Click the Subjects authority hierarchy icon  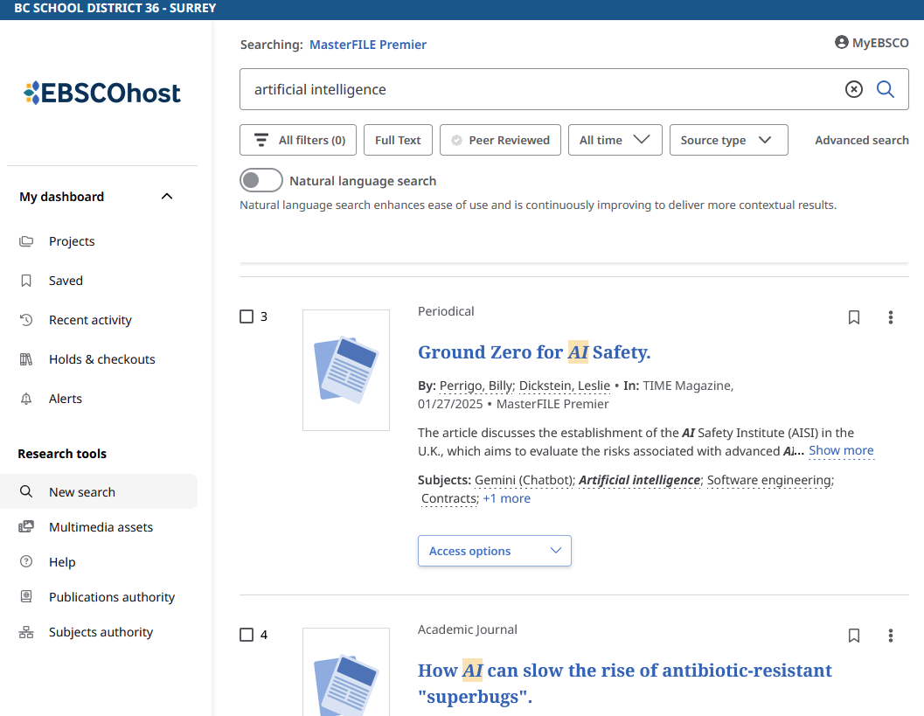click(x=26, y=632)
